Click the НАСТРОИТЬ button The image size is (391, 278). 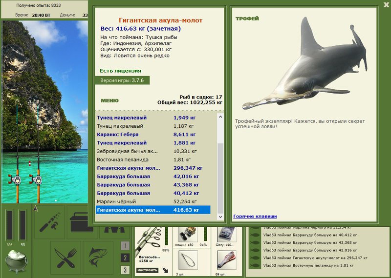pyautogui.click(x=148, y=270)
